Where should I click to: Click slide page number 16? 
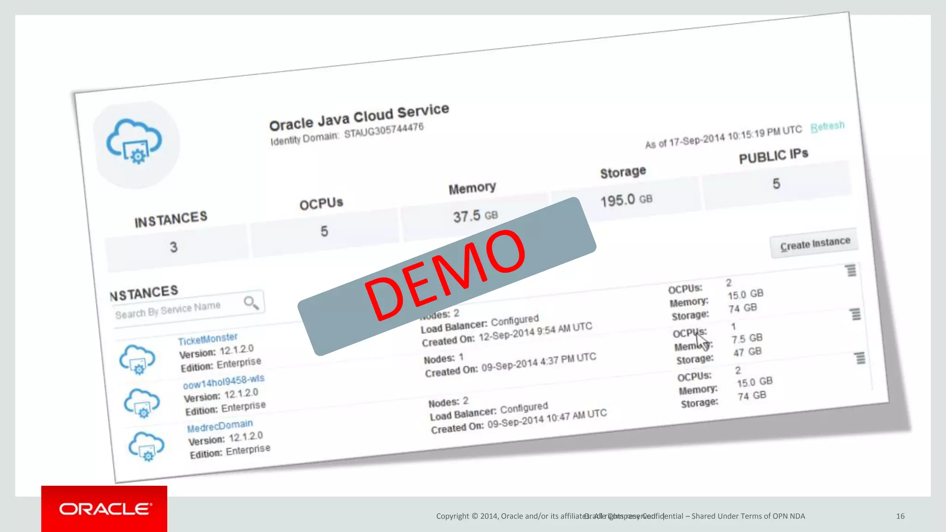click(900, 516)
